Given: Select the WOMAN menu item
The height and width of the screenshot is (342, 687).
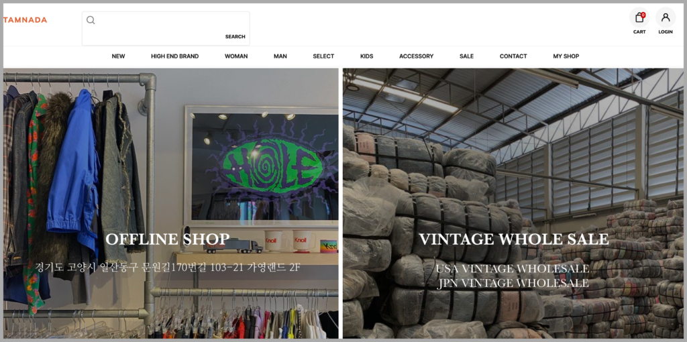Looking at the screenshot, I should point(236,56).
